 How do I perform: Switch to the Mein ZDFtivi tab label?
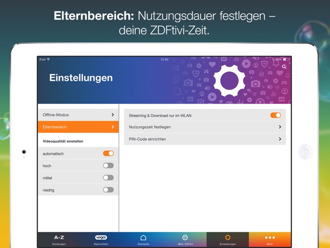coord(185,244)
